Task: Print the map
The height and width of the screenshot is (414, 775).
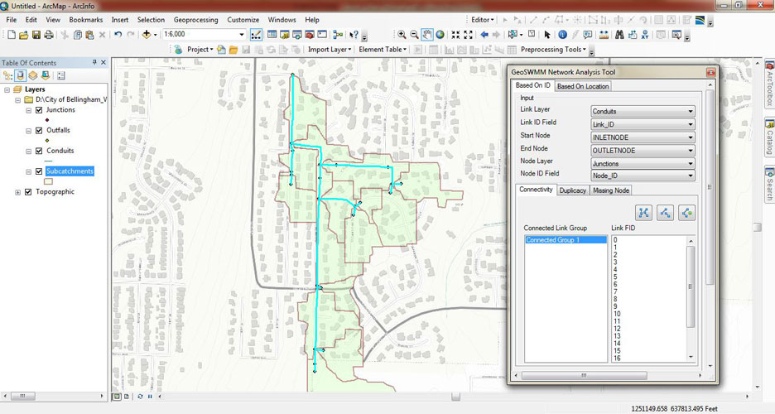Action: click(48, 35)
